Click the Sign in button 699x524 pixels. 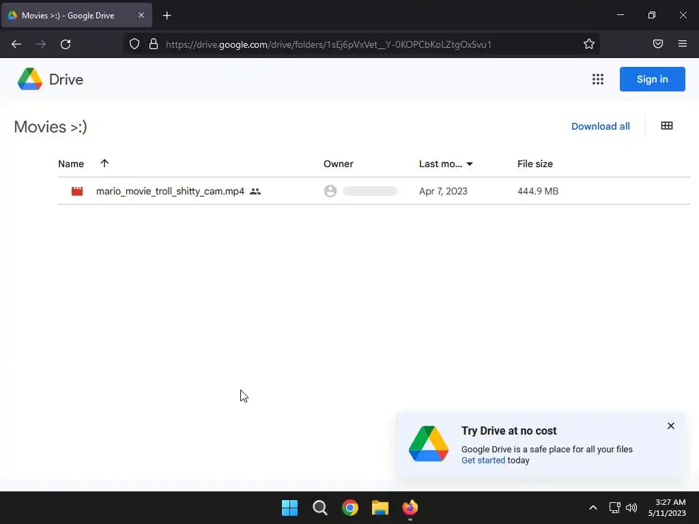(x=652, y=79)
